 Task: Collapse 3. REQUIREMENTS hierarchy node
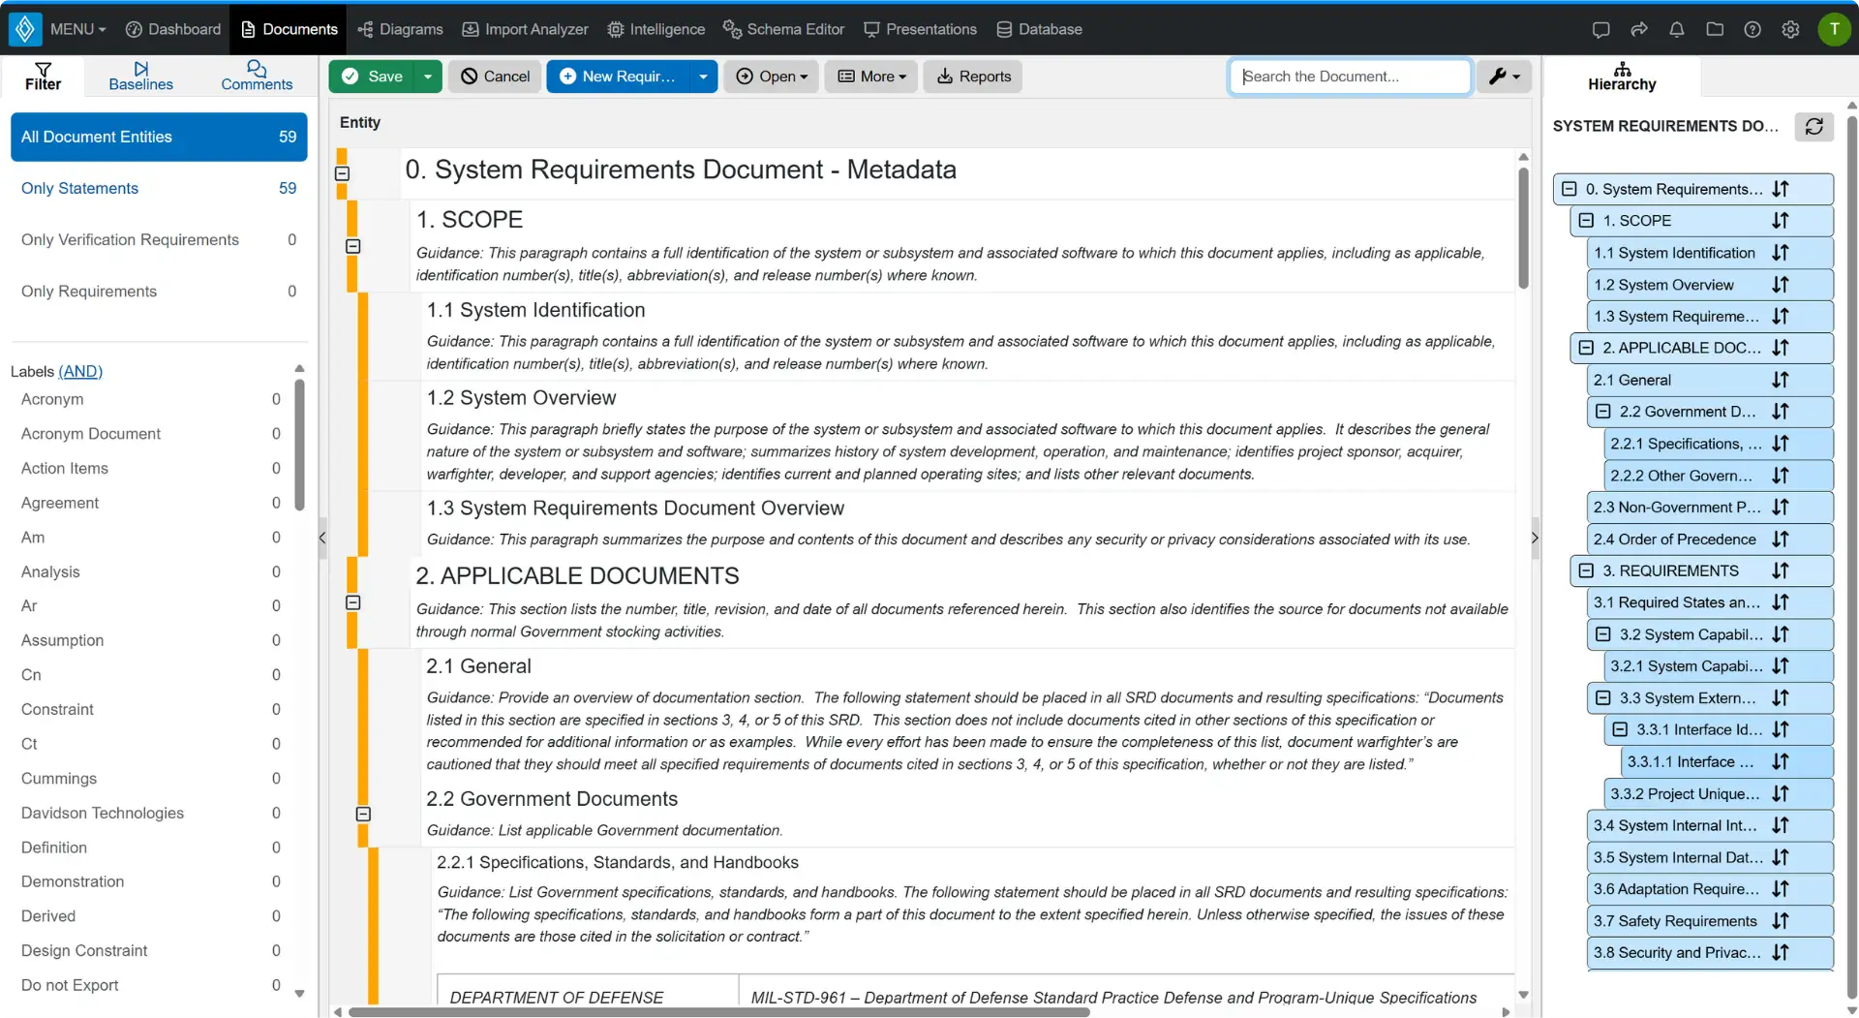(x=1586, y=571)
